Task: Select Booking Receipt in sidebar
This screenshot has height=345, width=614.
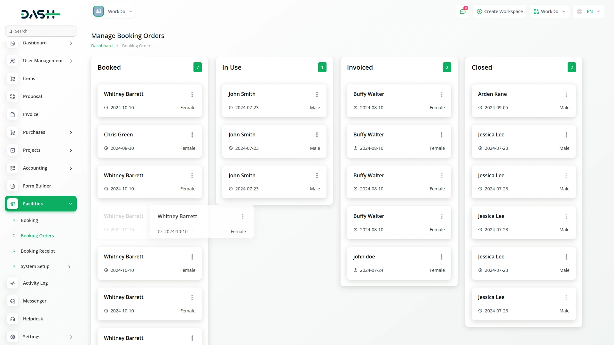Action: (x=38, y=251)
